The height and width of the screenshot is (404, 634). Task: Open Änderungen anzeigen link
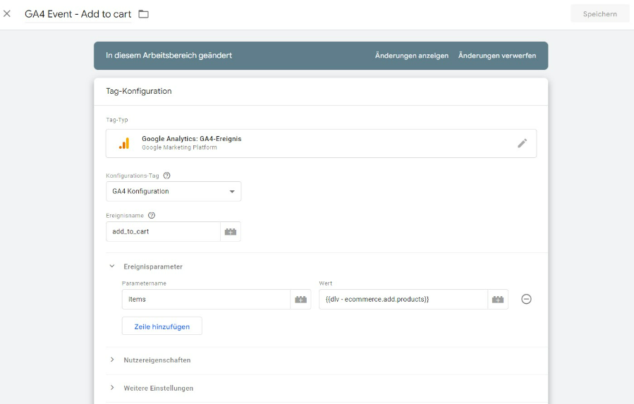pos(412,56)
